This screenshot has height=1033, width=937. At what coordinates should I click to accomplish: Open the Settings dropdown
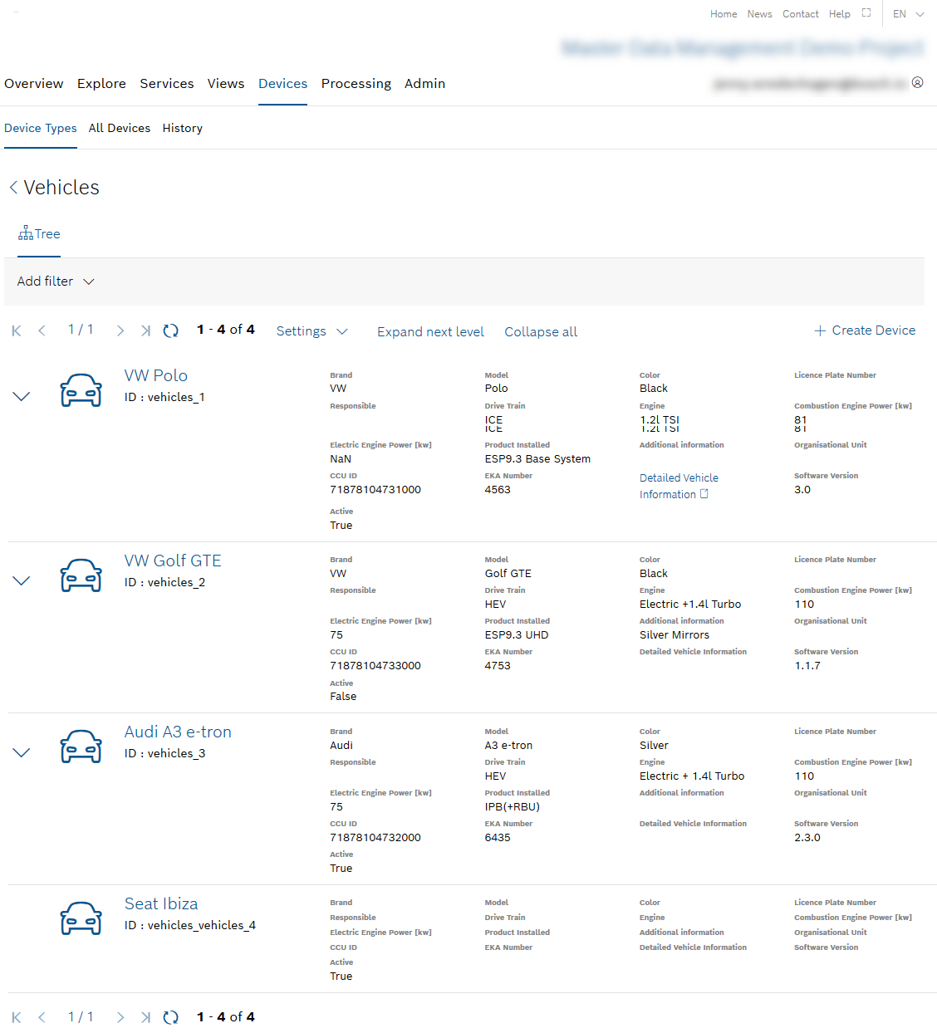click(312, 331)
